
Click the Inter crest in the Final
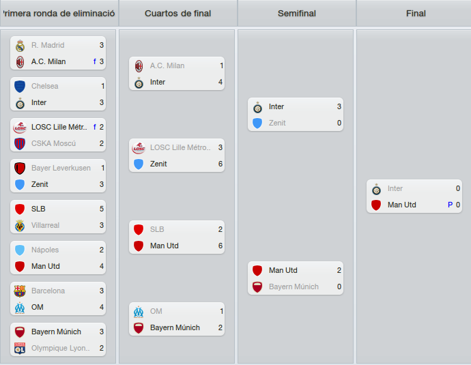376,189
